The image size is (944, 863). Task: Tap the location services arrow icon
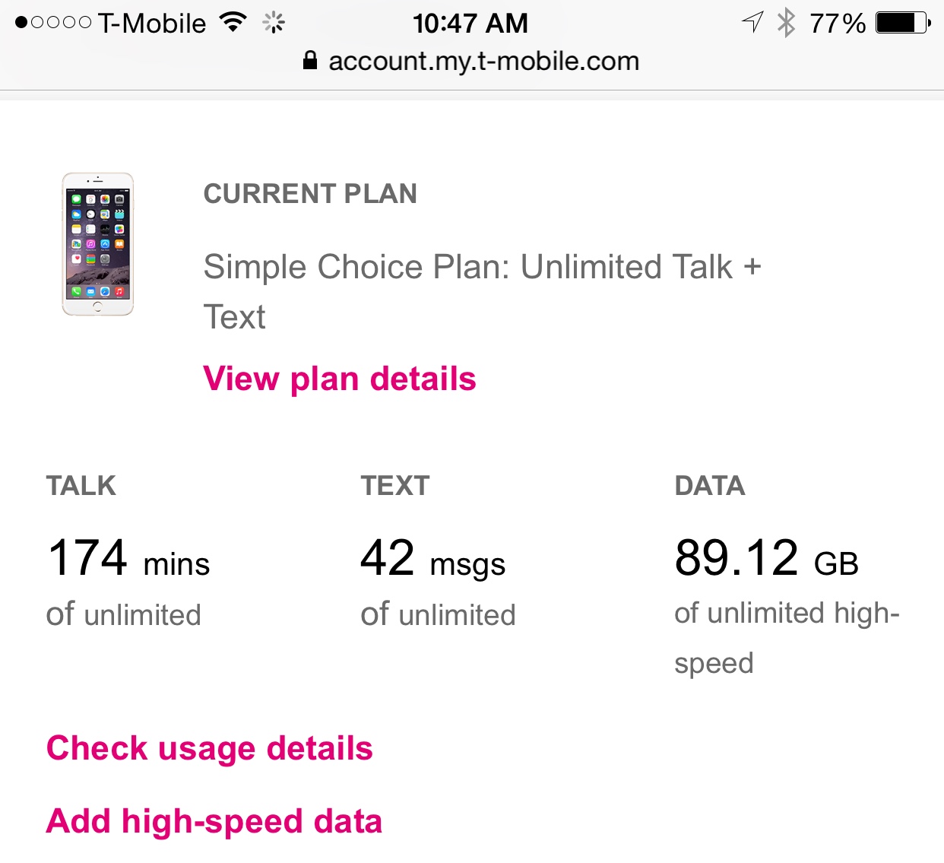click(752, 22)
